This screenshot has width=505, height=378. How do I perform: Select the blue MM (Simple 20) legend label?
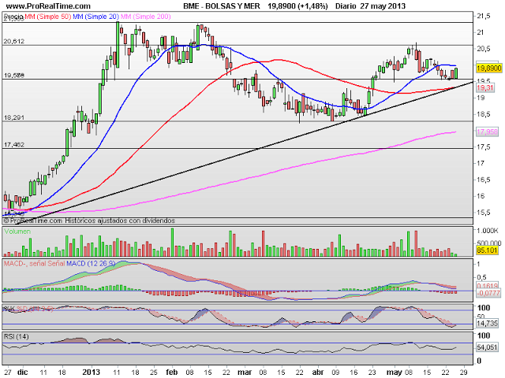(95, 17)
